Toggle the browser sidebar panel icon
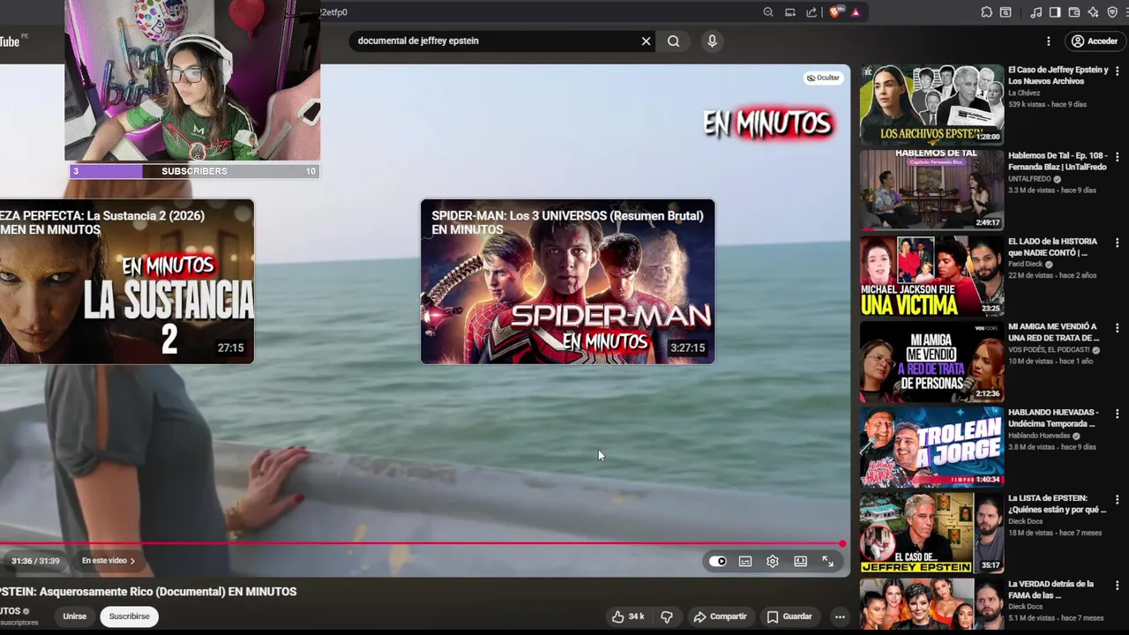Image resolution: width=1129 pixels, height=635 pixels. click(1055, 12)
